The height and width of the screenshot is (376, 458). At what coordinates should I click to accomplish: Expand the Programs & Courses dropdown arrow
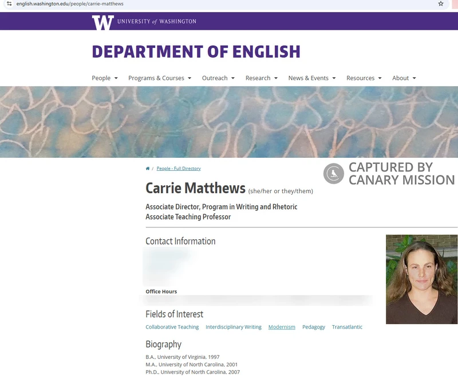click(x=189, y=78)
